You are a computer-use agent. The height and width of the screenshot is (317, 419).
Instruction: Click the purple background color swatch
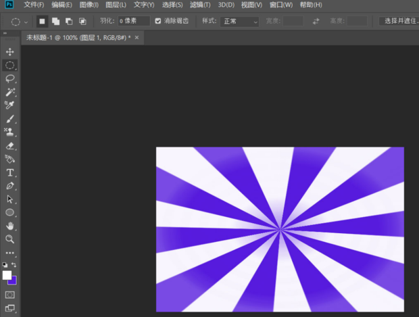pyautogui.click(x=14, y=281)
